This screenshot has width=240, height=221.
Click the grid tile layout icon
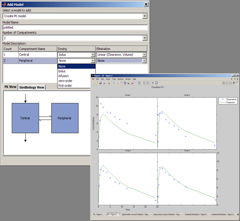(x=223, y=83)
